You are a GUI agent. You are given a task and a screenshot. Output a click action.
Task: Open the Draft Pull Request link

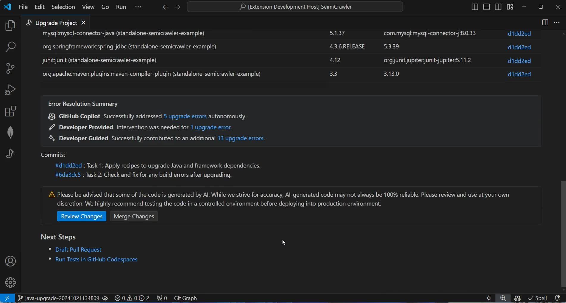[x=78, y=250]
